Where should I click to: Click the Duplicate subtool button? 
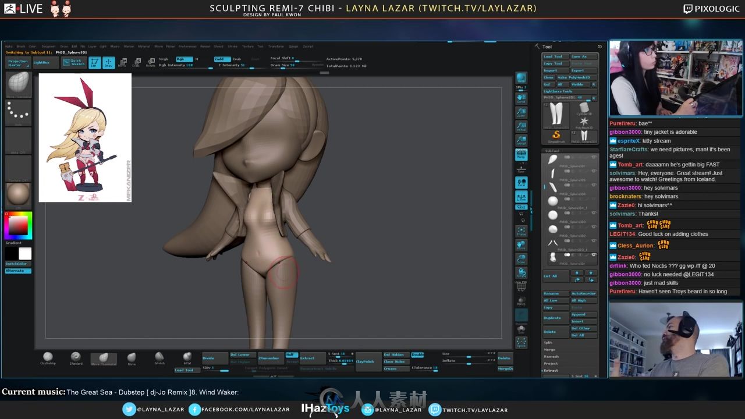[556, 318]
